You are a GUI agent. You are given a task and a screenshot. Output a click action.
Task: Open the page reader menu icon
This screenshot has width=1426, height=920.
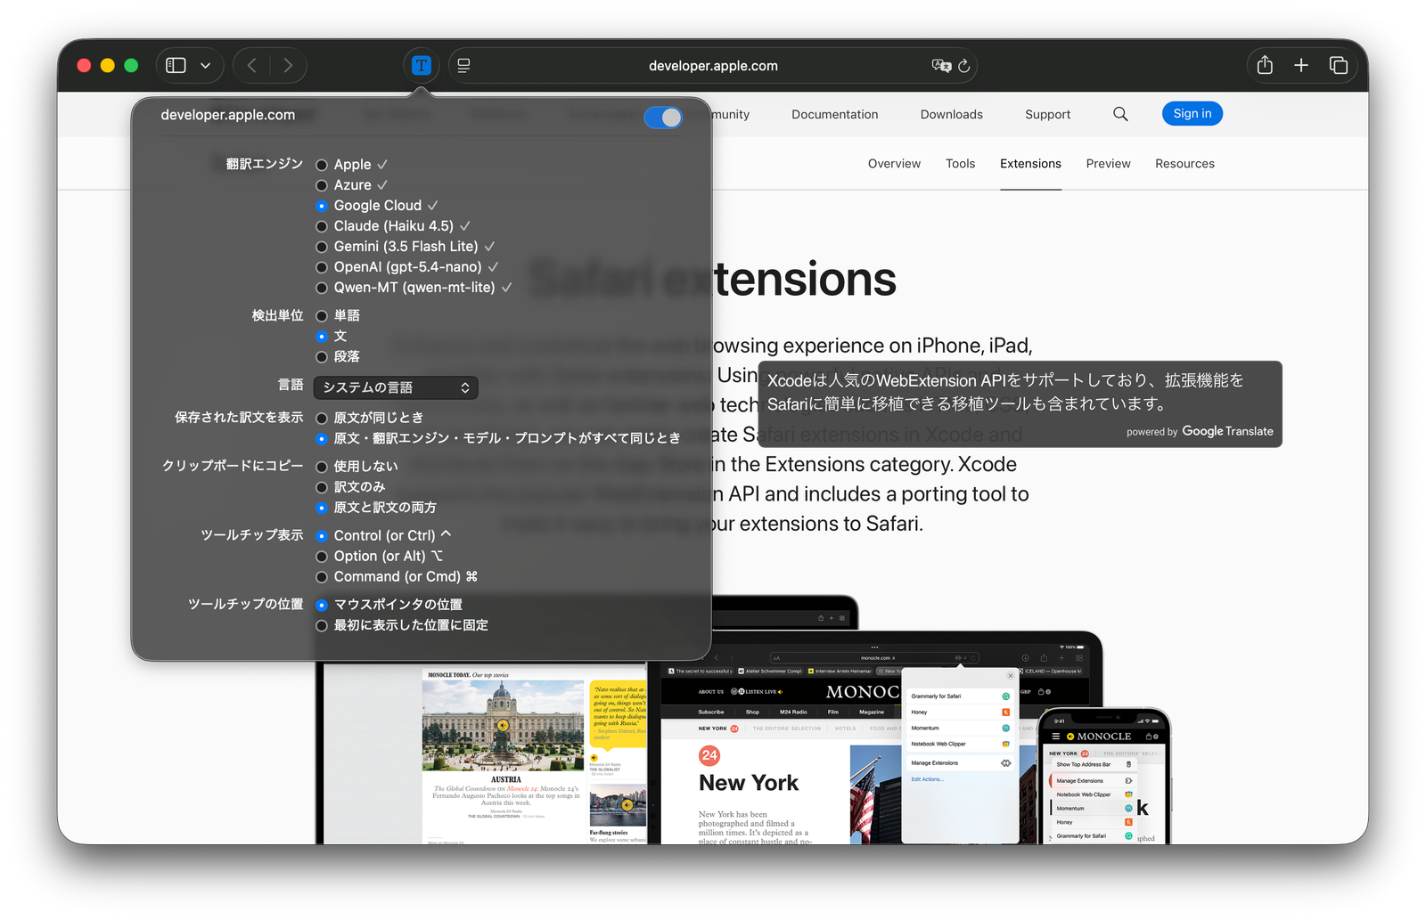click(463, 65)
